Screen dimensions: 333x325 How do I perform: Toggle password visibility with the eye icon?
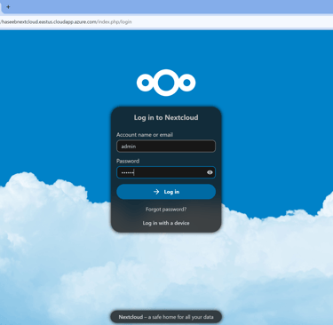click(x=210, y=172)
